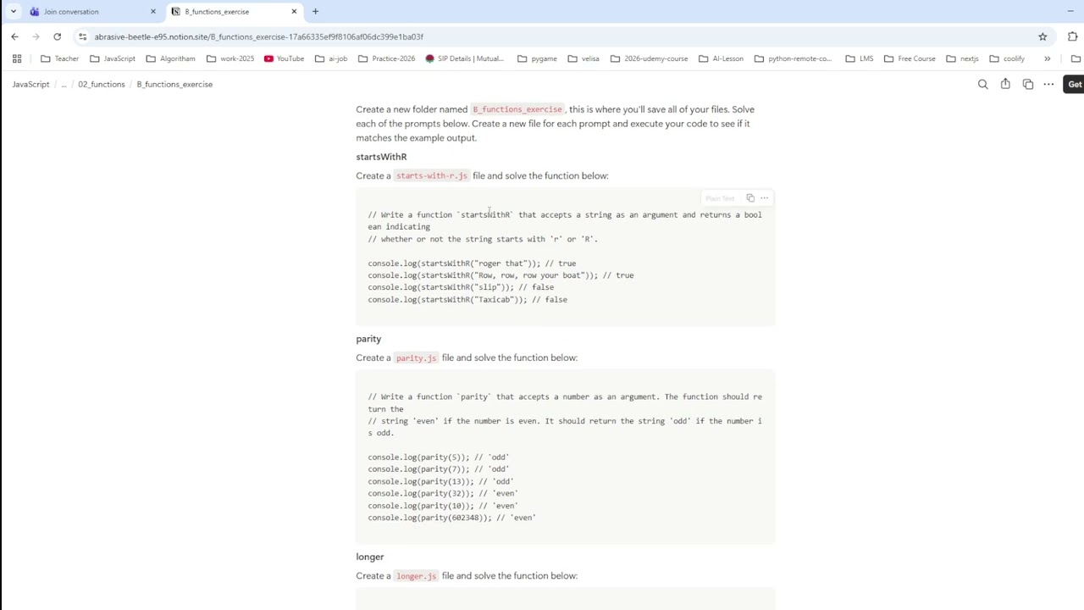The height and width of the screenshot is (610, 1084).
Task: Open the Notion page search icon
Action: click(982, 84)
